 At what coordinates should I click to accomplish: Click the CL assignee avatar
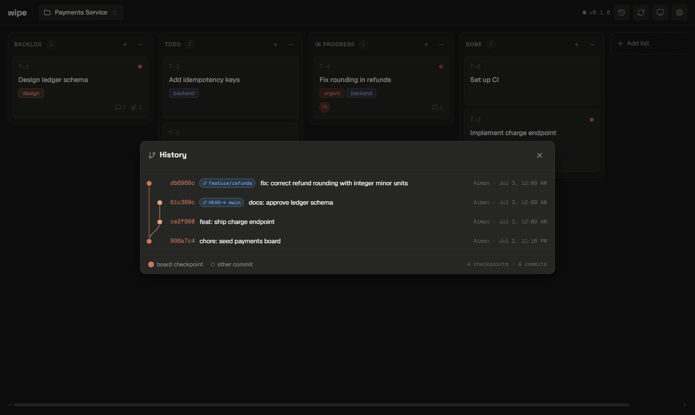click(325, 107)
